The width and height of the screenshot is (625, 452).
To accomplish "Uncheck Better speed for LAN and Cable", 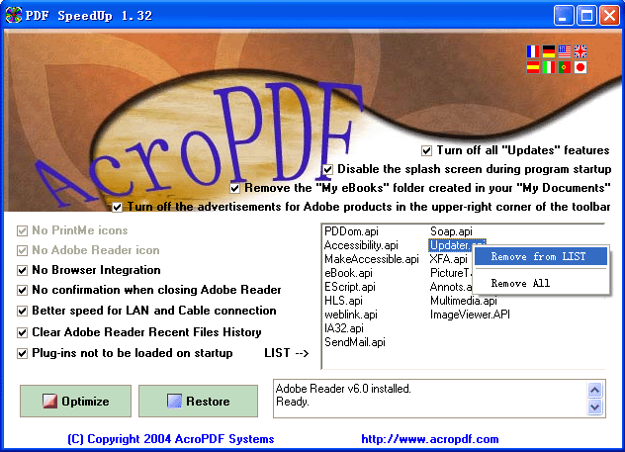I will pyautogui.click(x=23, y=311).
